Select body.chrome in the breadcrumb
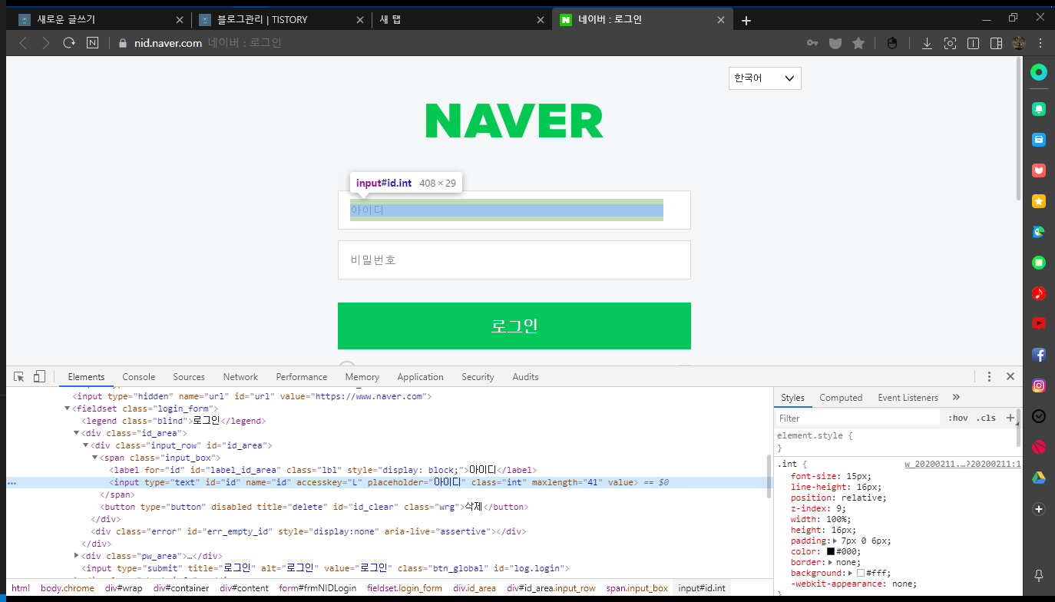The height and width of the screenshot is (602, 1055). coord(68,588)
